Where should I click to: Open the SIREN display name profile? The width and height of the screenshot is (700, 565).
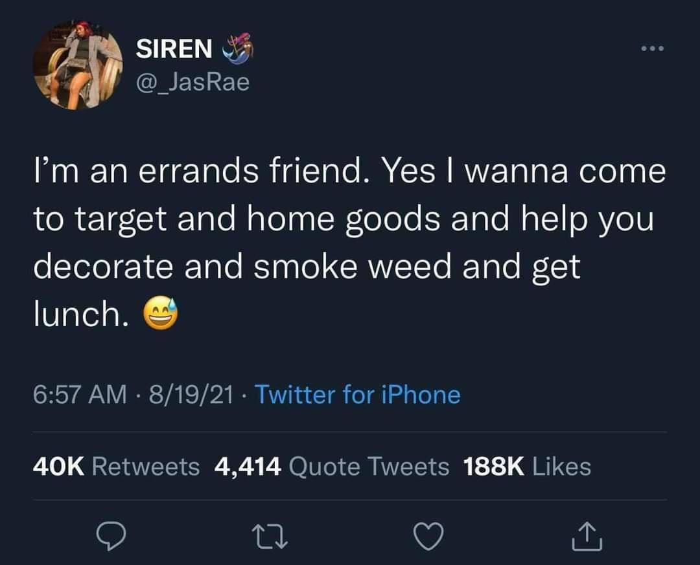[x=174, y=48]
